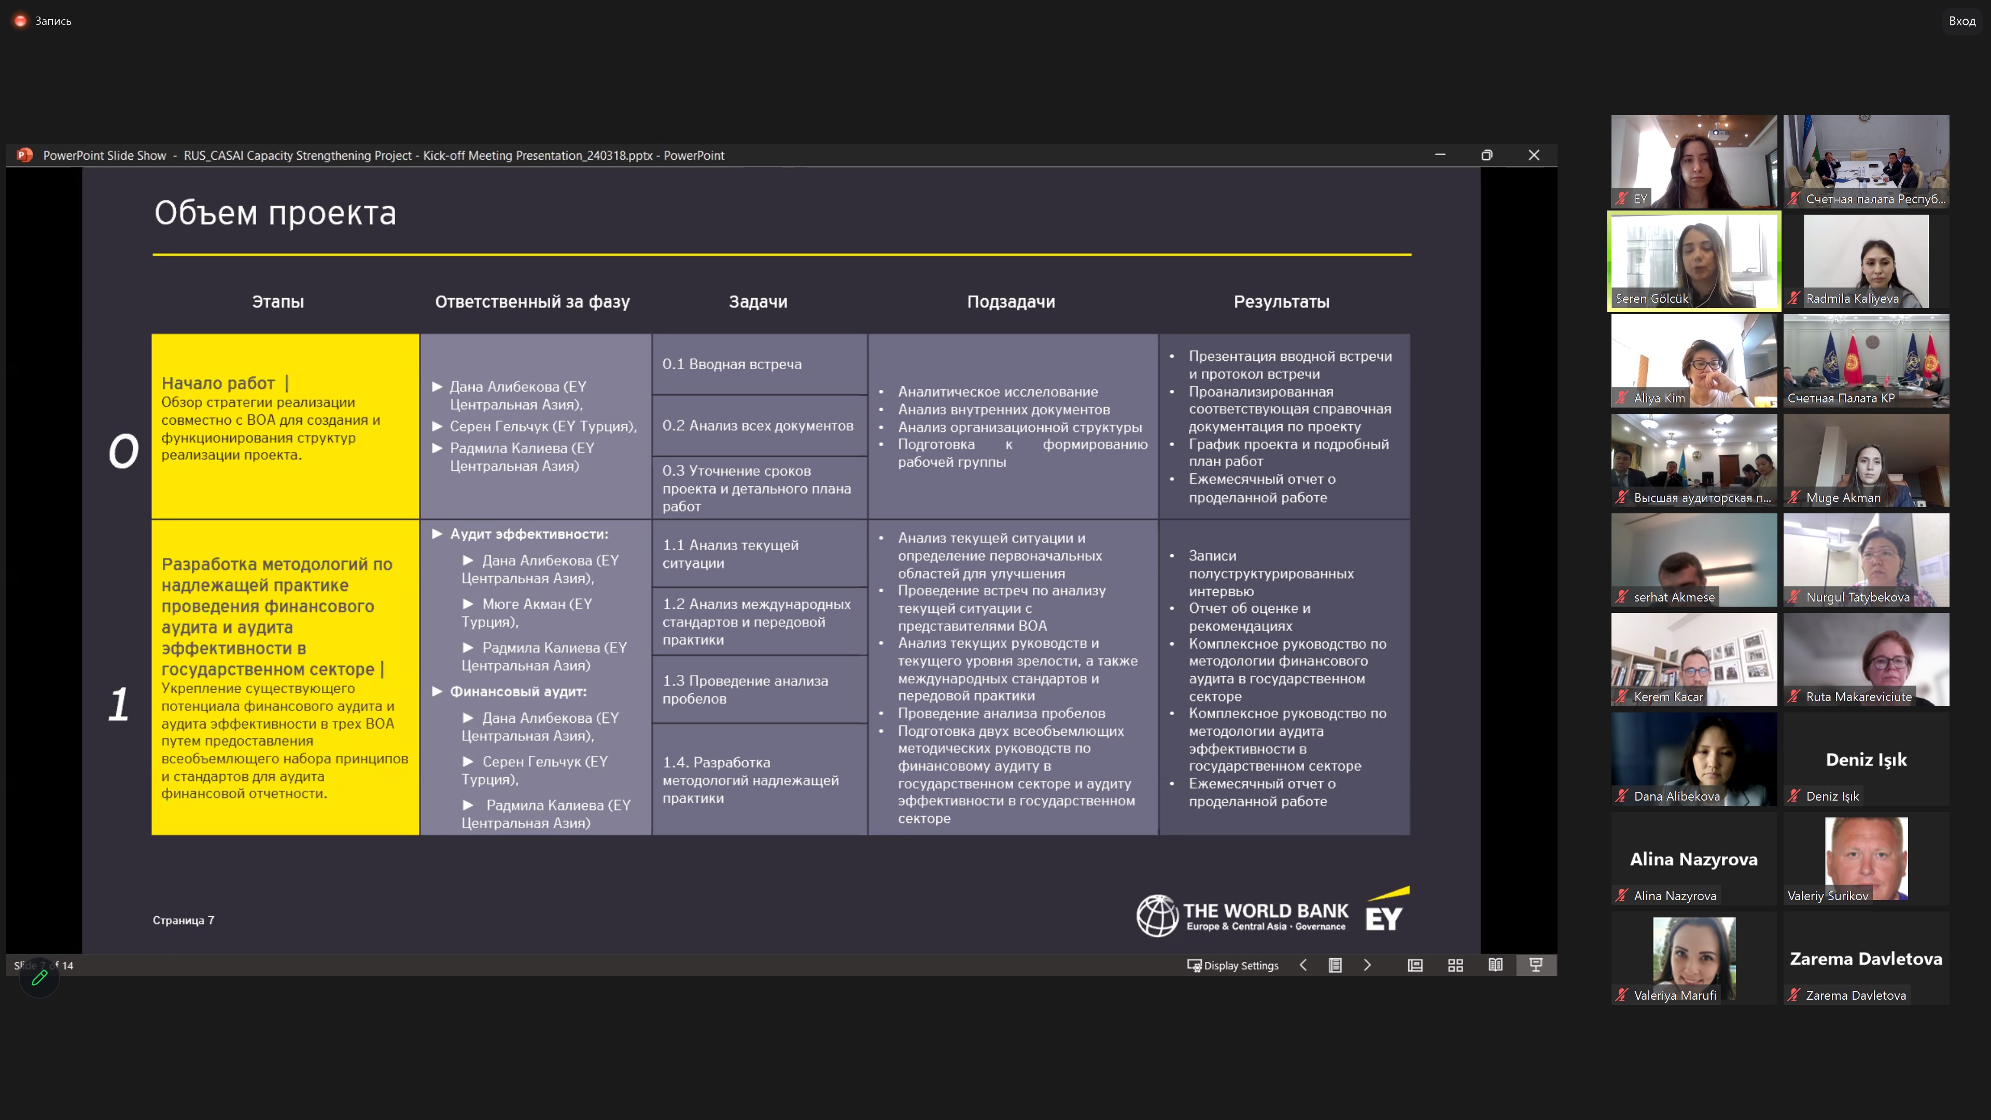Select Seren Gölcük video thumbnail

tap(1693, 261)
